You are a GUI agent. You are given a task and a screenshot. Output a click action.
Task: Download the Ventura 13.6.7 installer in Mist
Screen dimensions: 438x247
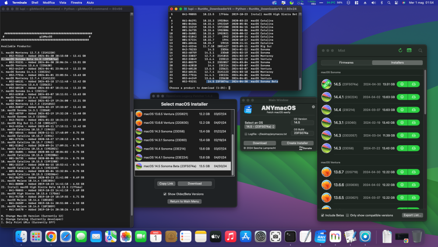[x=402, y=172]
